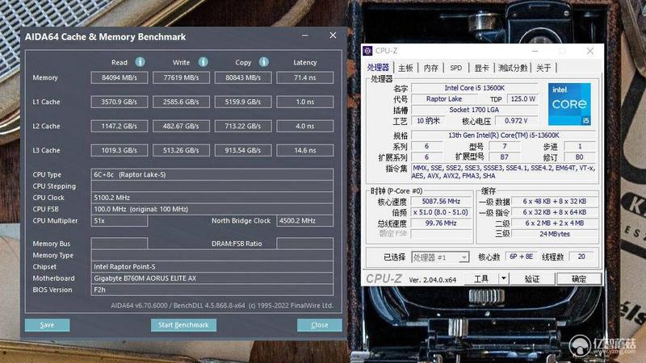Click the empty Memory Type field
646x363 pixels.
212,255
